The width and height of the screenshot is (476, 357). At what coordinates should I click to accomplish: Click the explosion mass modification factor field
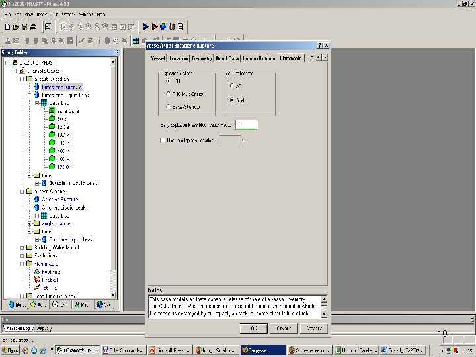pos(247,124)
